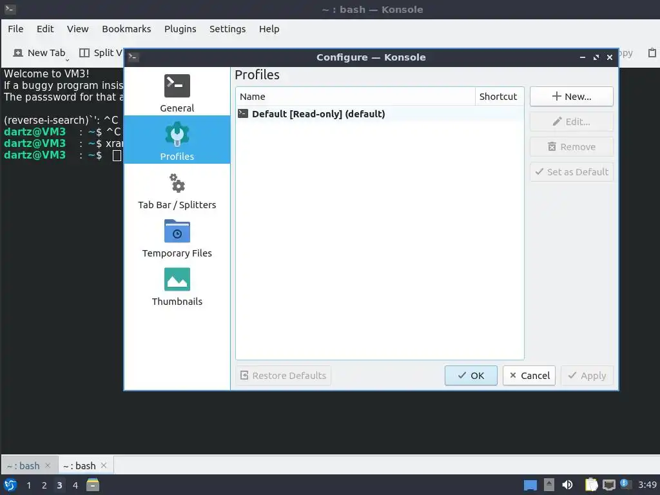Close the second bash tab
The width and height of the screenshot is (660, 495).
(104, 465)
